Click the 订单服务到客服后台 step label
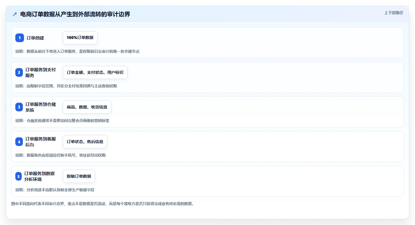The width and height of the screenshot is (415, 225). point(40,142)
